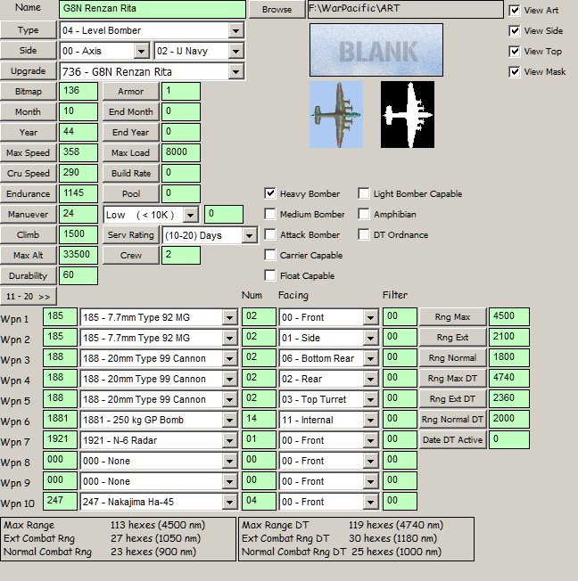Open the Upgrade dropdown with G8N Renzan Rita

click(235, 71)
